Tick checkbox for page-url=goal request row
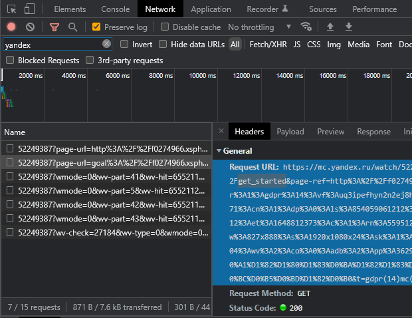 point(10,162)
